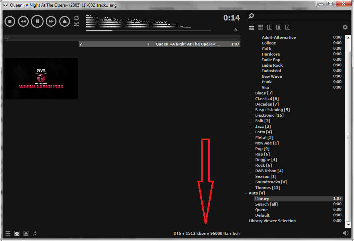The height and width of the screenshot is (241, 354).
Task: Click the waveform visualization icon
Action: pos(236,30)
